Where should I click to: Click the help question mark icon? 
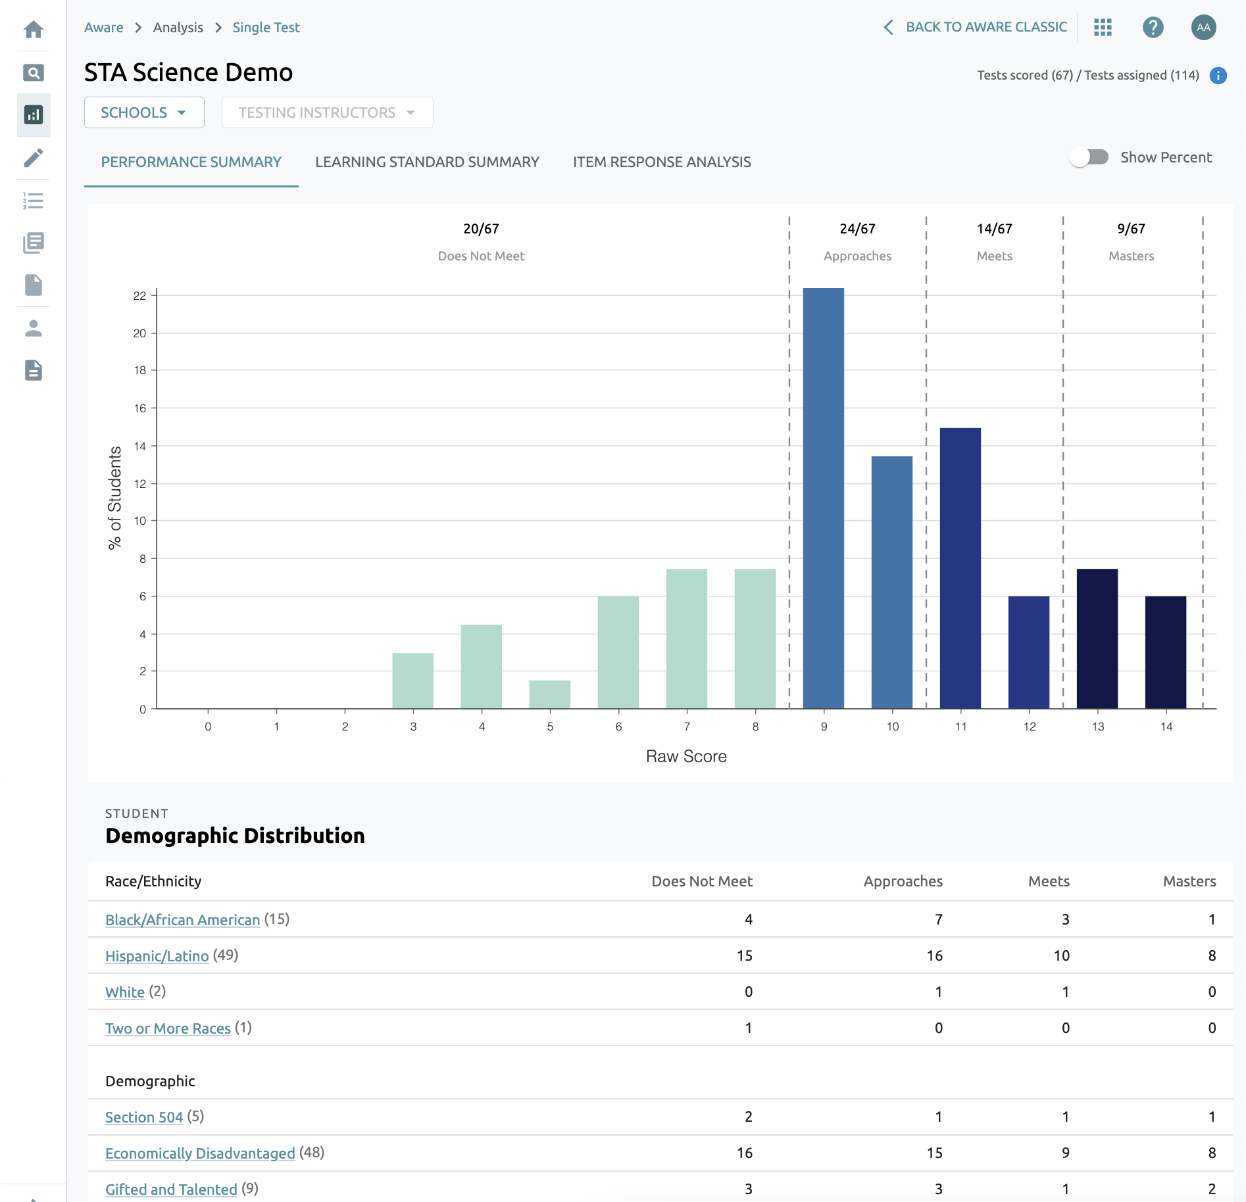[x=1153, y=27]
